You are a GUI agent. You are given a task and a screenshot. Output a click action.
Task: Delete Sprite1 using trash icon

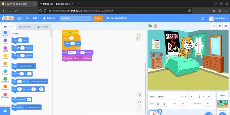click(x=160, y=111)
